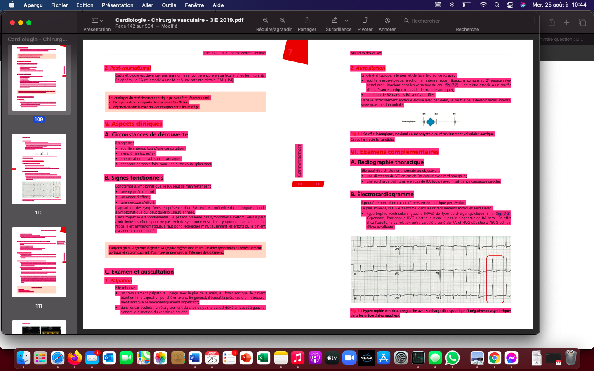Screen dimensions: 594x371
Task: Open Control Center in the menu bar
Action: point(510,5)
